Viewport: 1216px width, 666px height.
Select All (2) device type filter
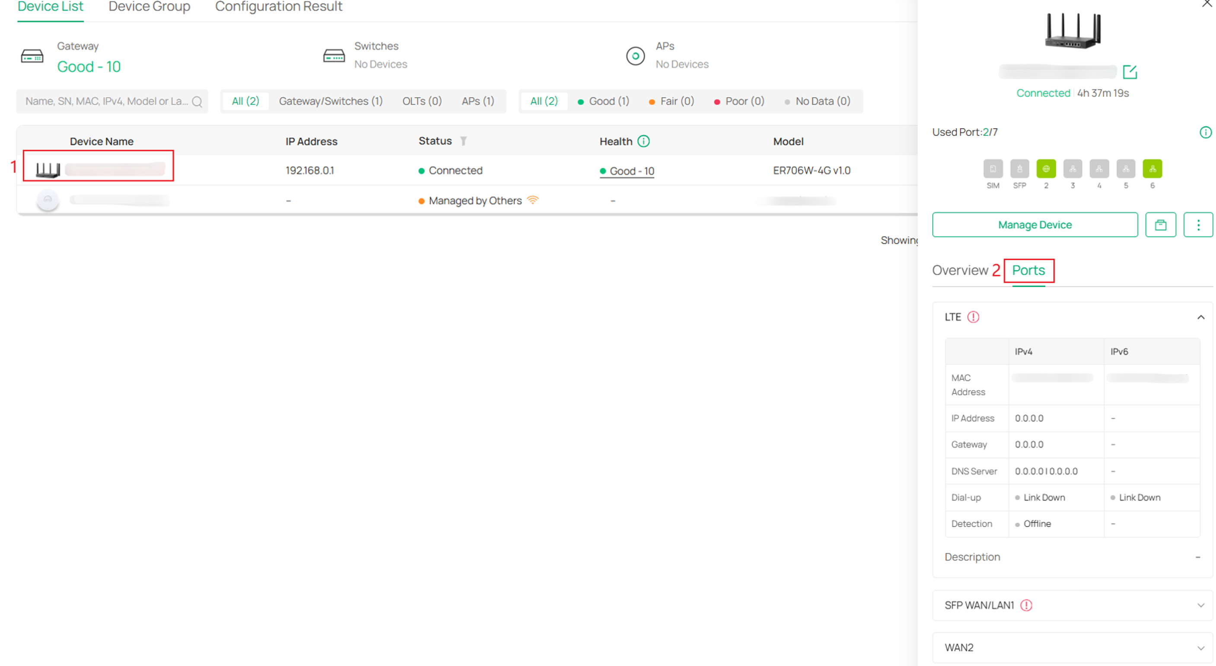(245, 101)
